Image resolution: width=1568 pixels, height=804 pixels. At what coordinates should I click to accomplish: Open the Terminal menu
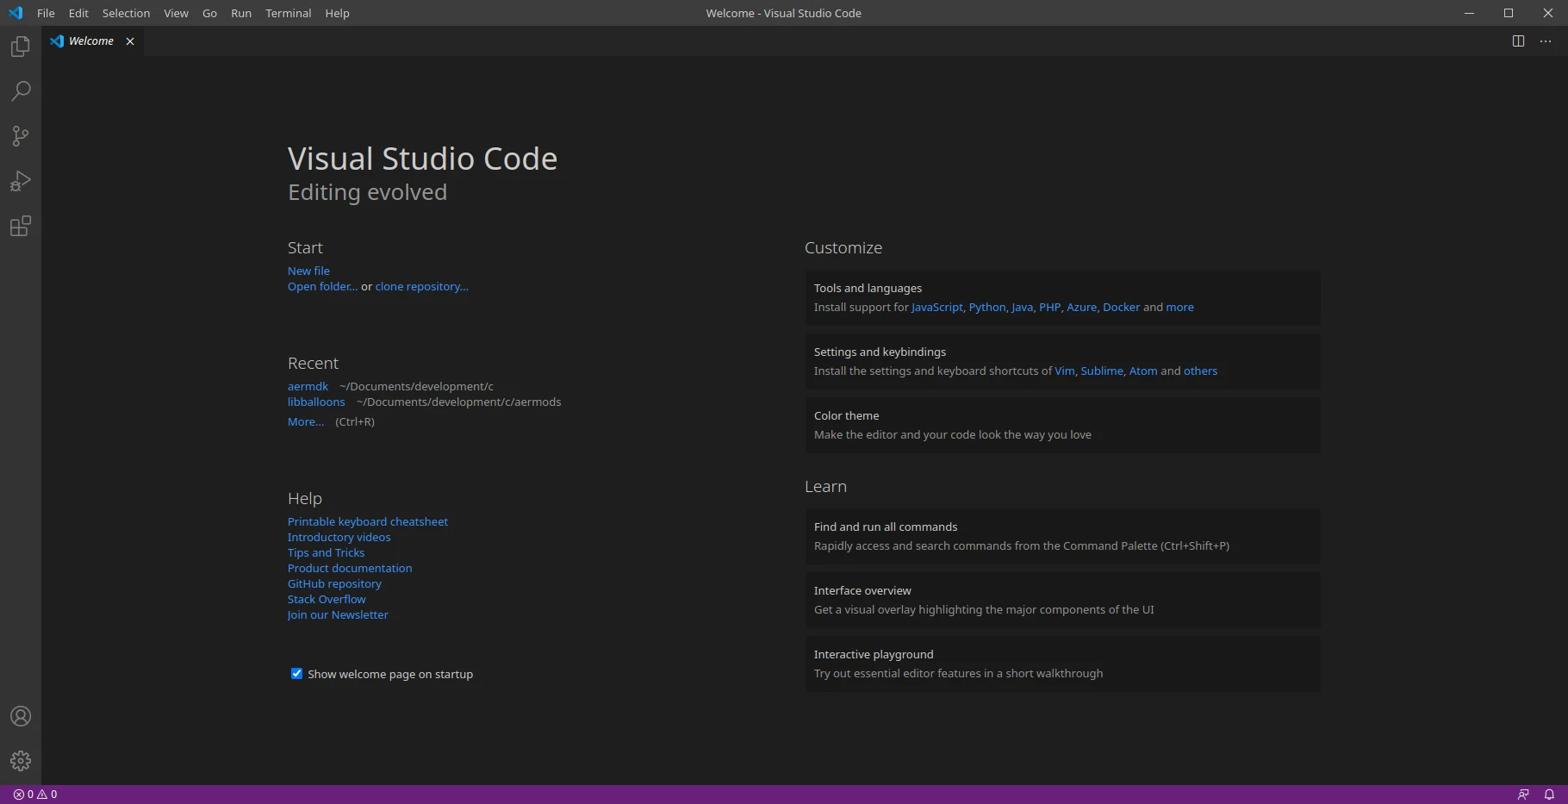pyautogui.click(x=288, y=13)
